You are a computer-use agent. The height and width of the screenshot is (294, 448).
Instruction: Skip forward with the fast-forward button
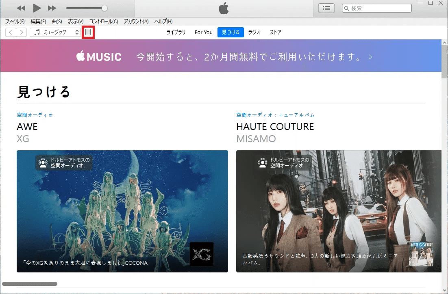(52, 8)
